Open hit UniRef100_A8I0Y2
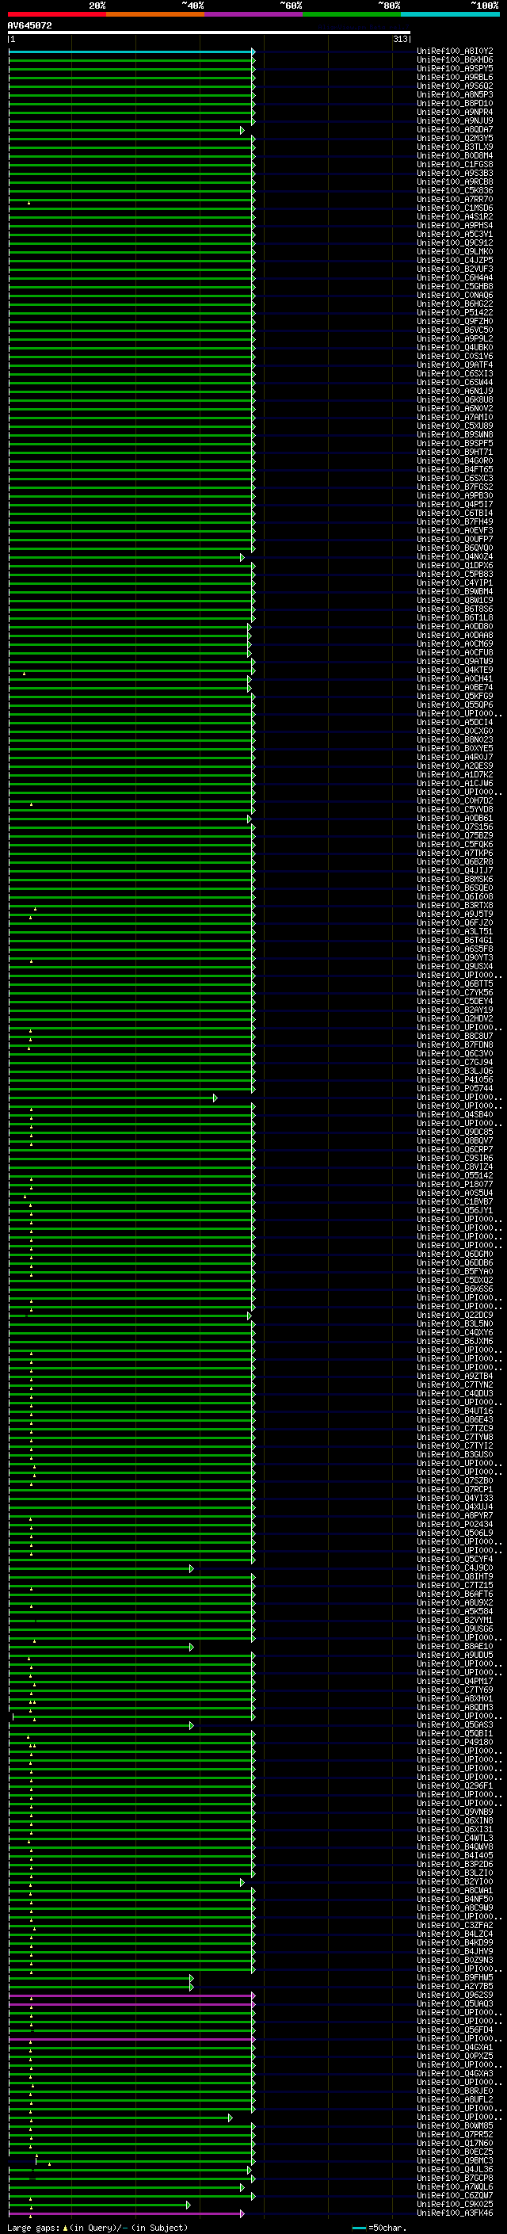This screenshot has height=2234, width=507. coord(455,52)
